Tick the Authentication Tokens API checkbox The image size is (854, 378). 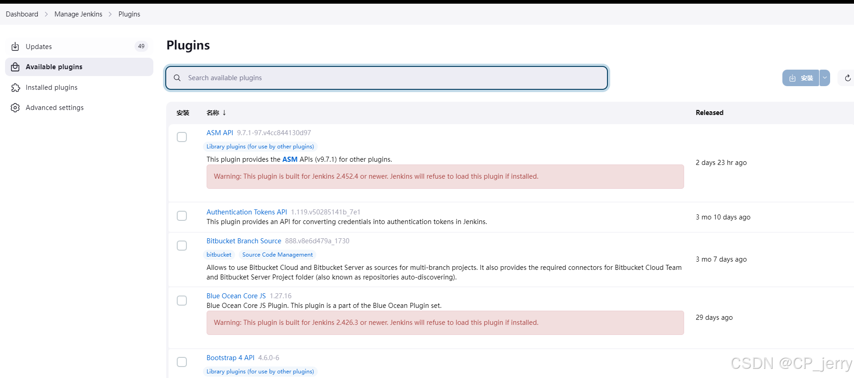pos(182,216)
